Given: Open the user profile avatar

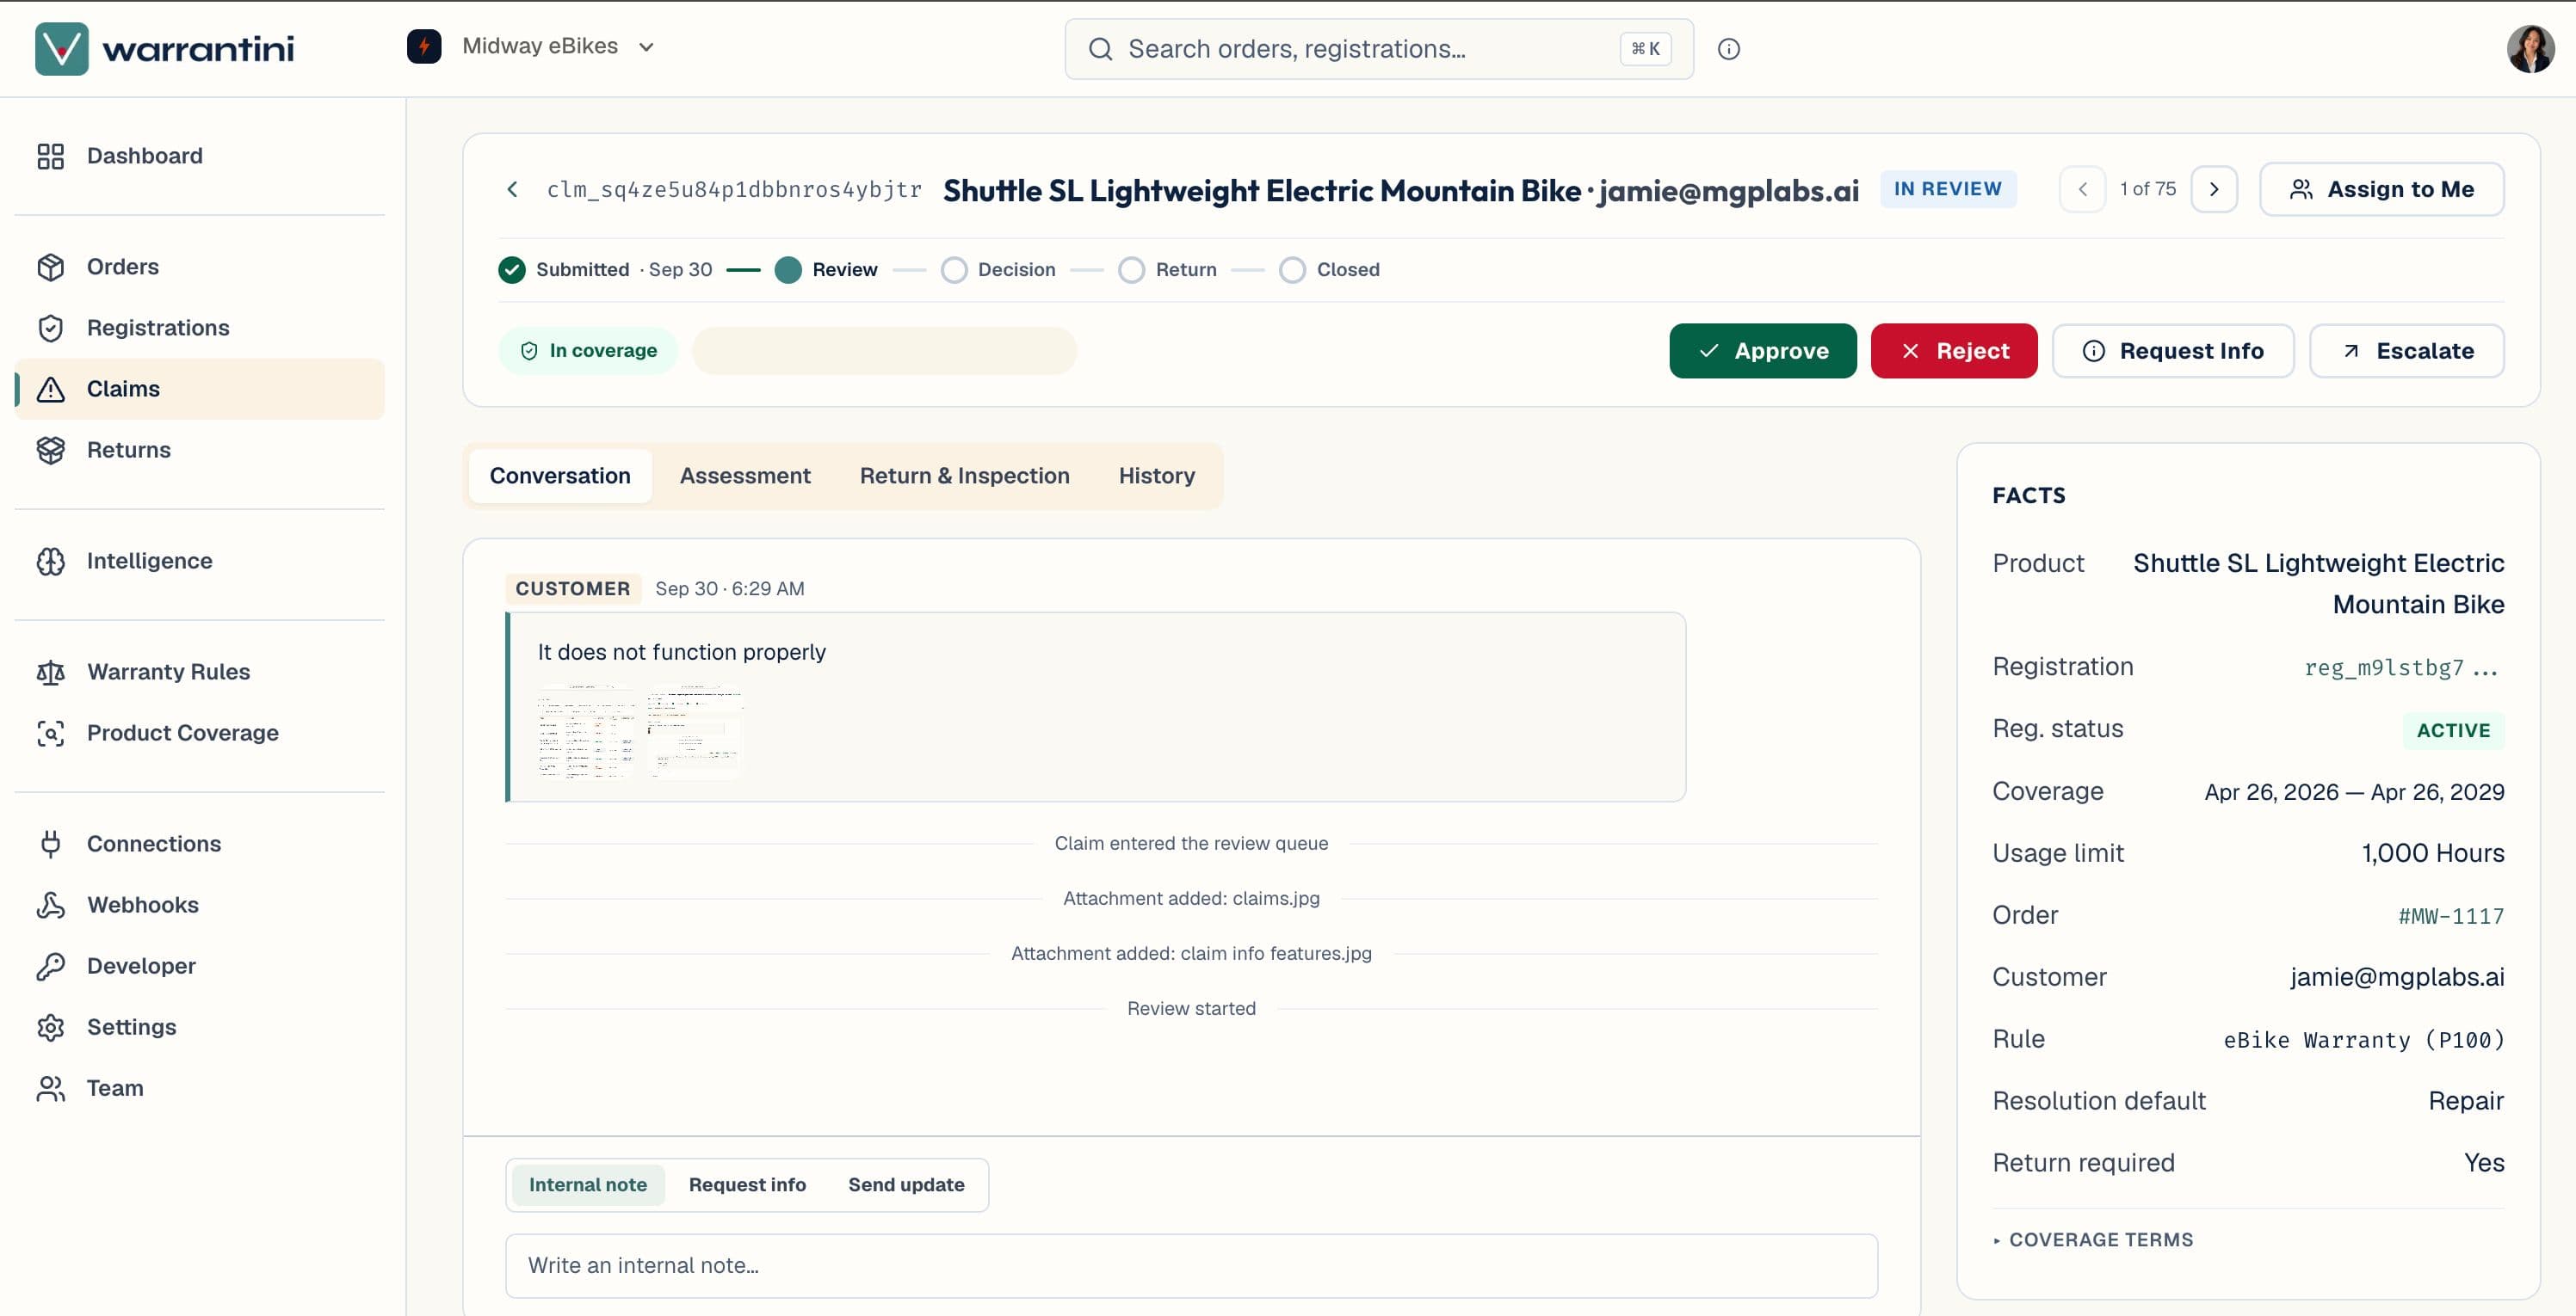Looking at the screenshot, I should pos(2530,49).
